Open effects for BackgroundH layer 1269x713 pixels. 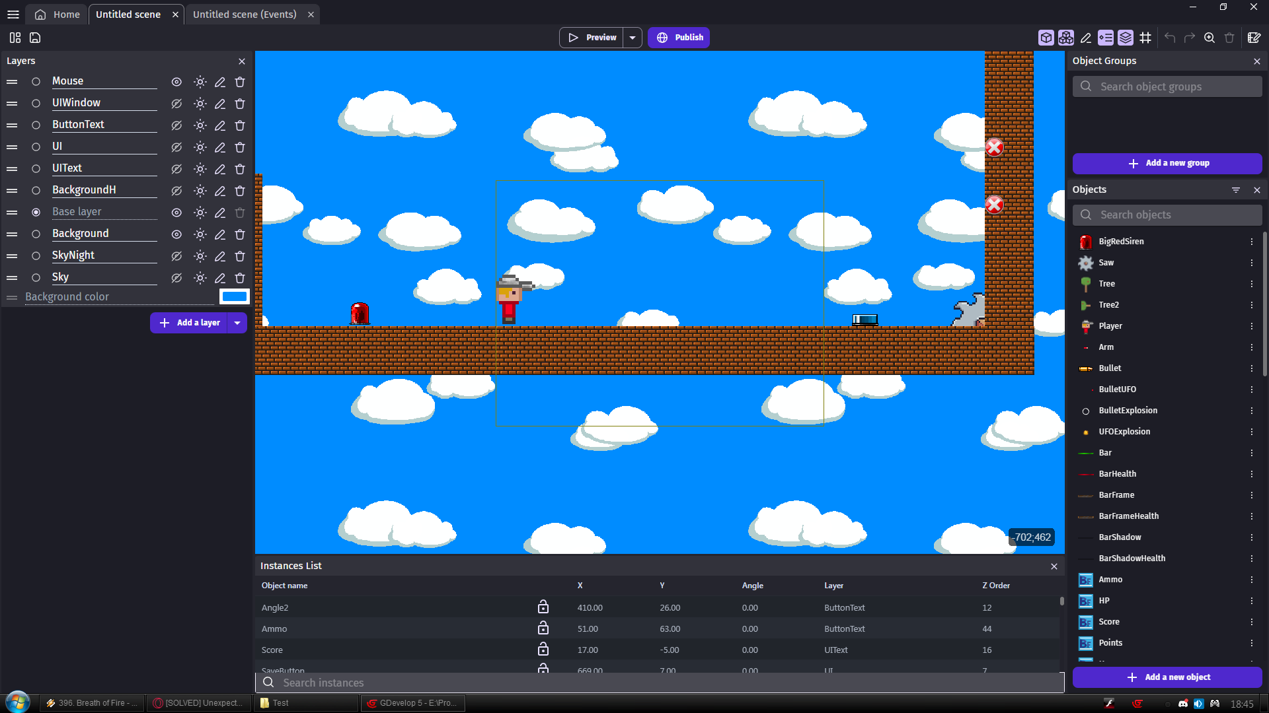[200, 191]
